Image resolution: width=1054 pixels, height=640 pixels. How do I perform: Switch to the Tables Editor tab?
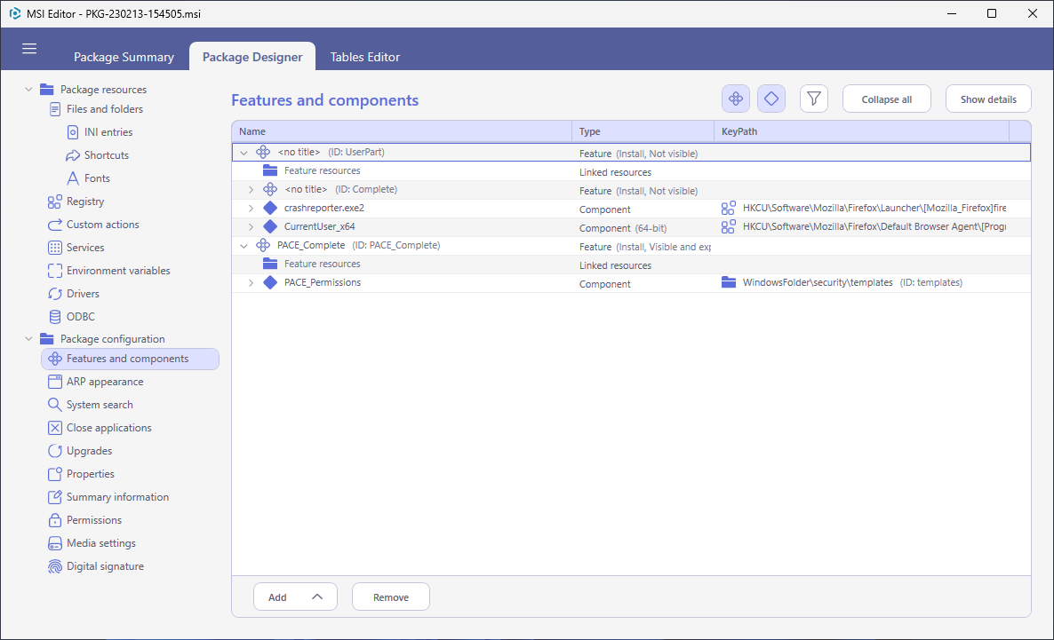[x=365, y=57]
